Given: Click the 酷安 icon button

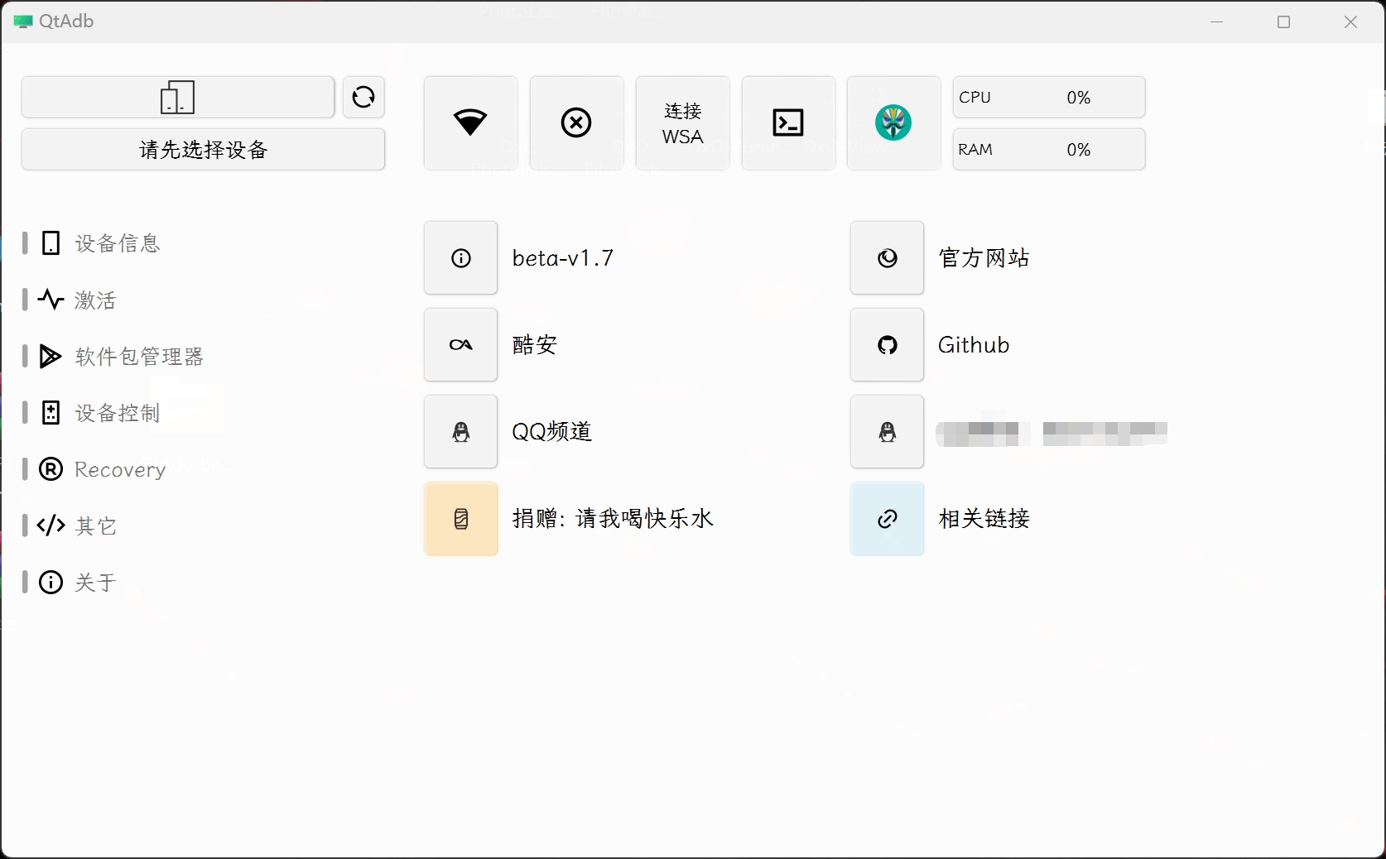Looking at the screenshot, I should point(461,345).
